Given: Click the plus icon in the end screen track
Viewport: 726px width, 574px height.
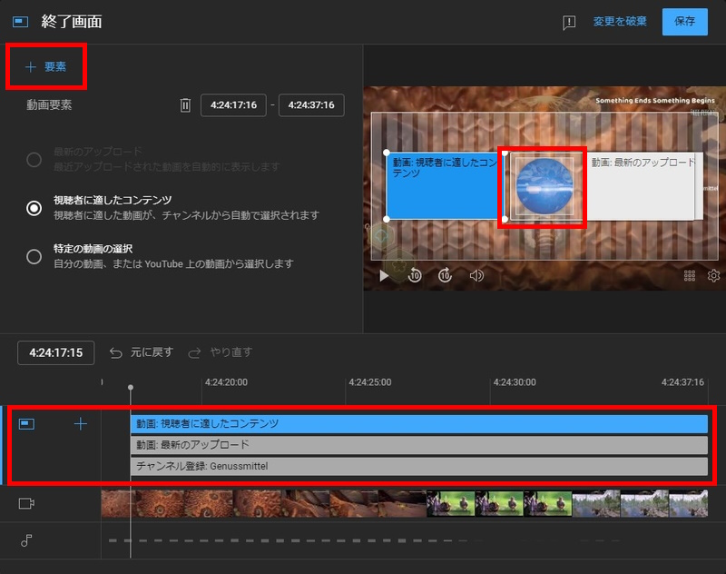Looking at the screenshot, I should tap(81, 423).
